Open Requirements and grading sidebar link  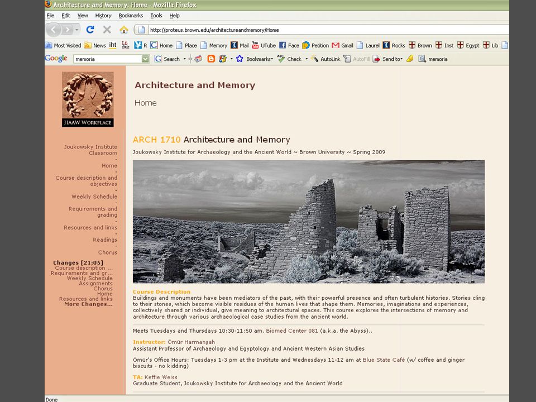click(93, 212)
